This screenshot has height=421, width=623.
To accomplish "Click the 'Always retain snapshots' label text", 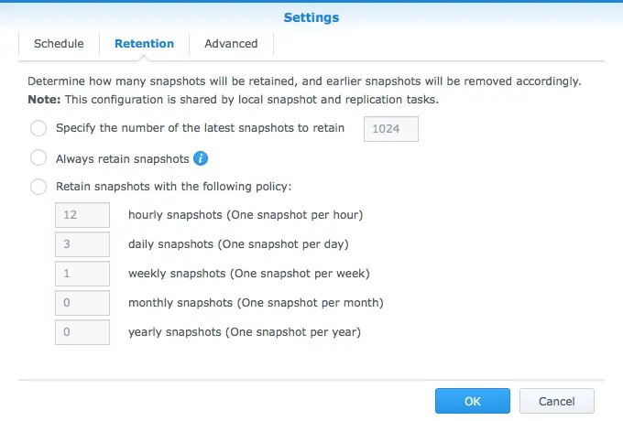I will point(123,158).
